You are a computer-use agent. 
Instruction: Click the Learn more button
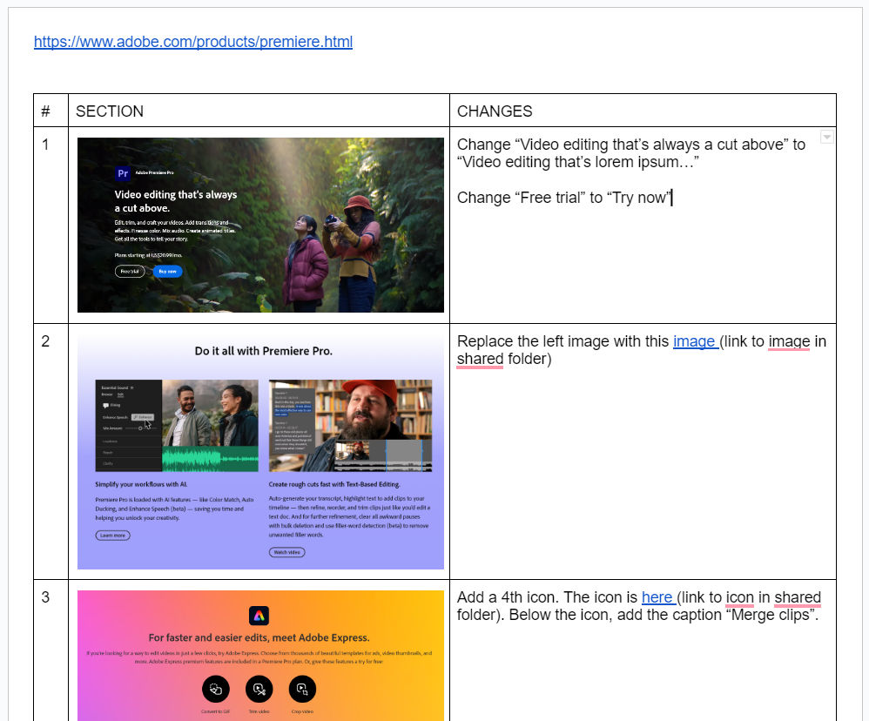click(x=112, y=536)
